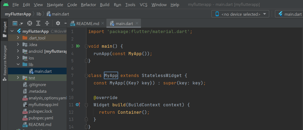Open the Project view type dropdown
The height and width of the screenshot is (130, 303).
coord(18,23)
